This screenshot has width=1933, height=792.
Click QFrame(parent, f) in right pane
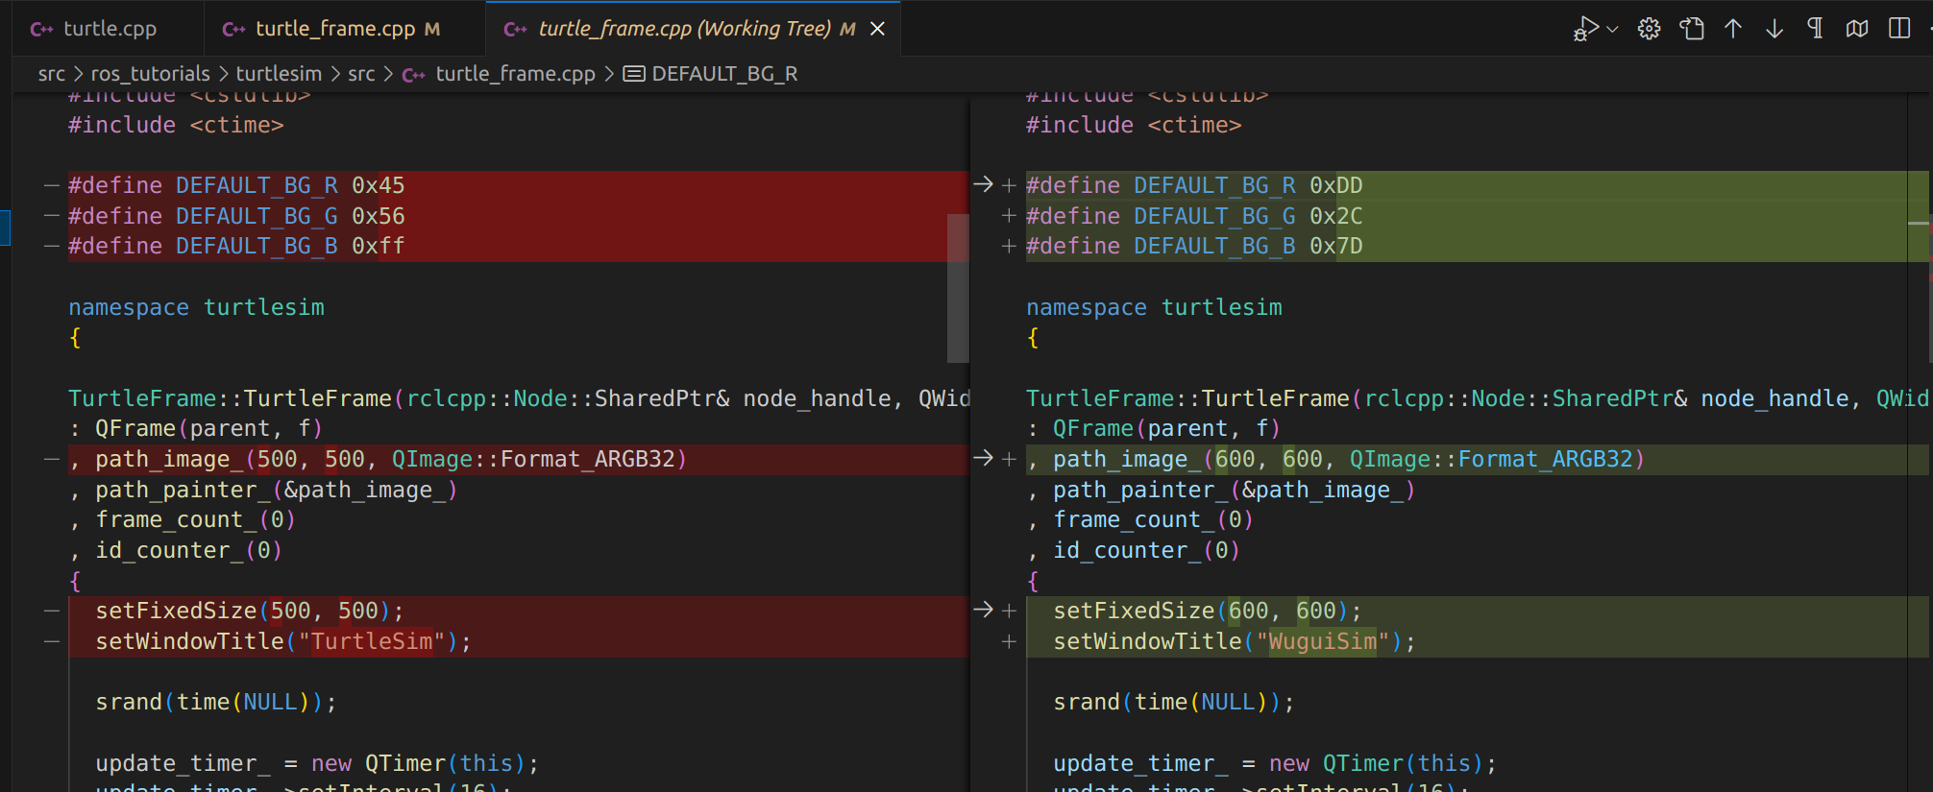tap(1166, 428)
